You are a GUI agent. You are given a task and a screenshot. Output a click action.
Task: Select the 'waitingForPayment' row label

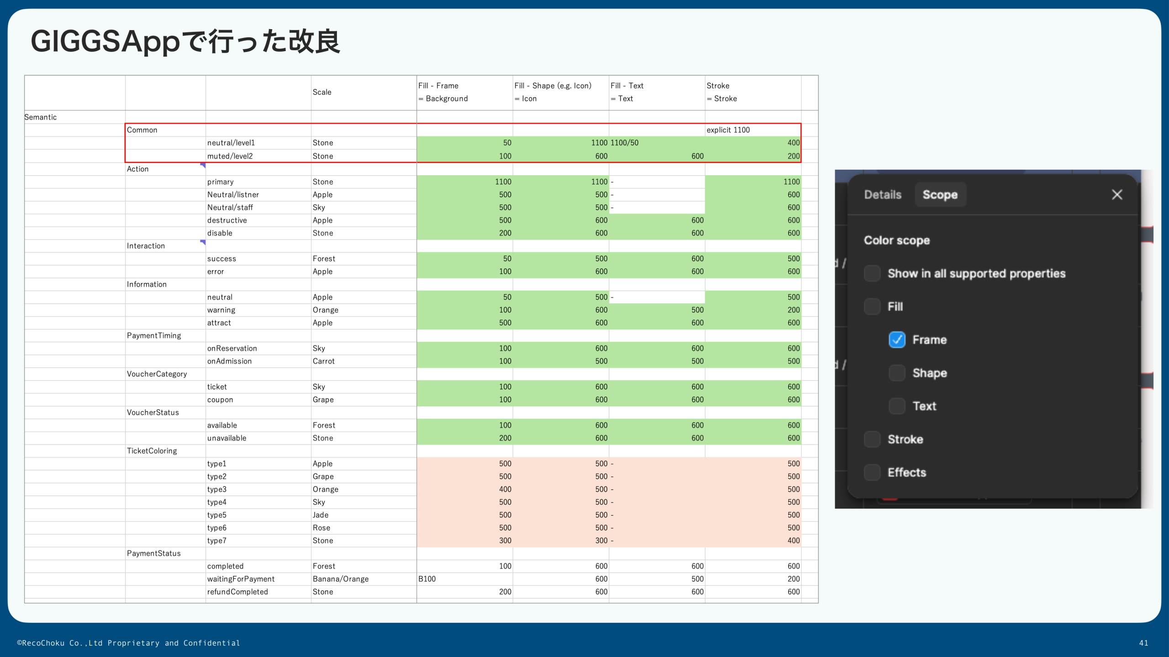pos(241,579)
